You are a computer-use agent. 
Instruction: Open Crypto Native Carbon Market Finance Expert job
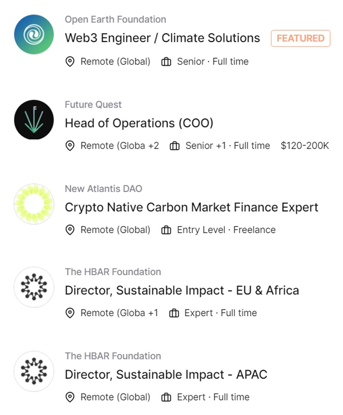click(191, 207)
